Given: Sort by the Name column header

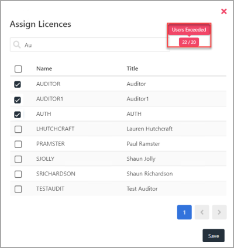Looking at the screenshot, I should 44,68.
